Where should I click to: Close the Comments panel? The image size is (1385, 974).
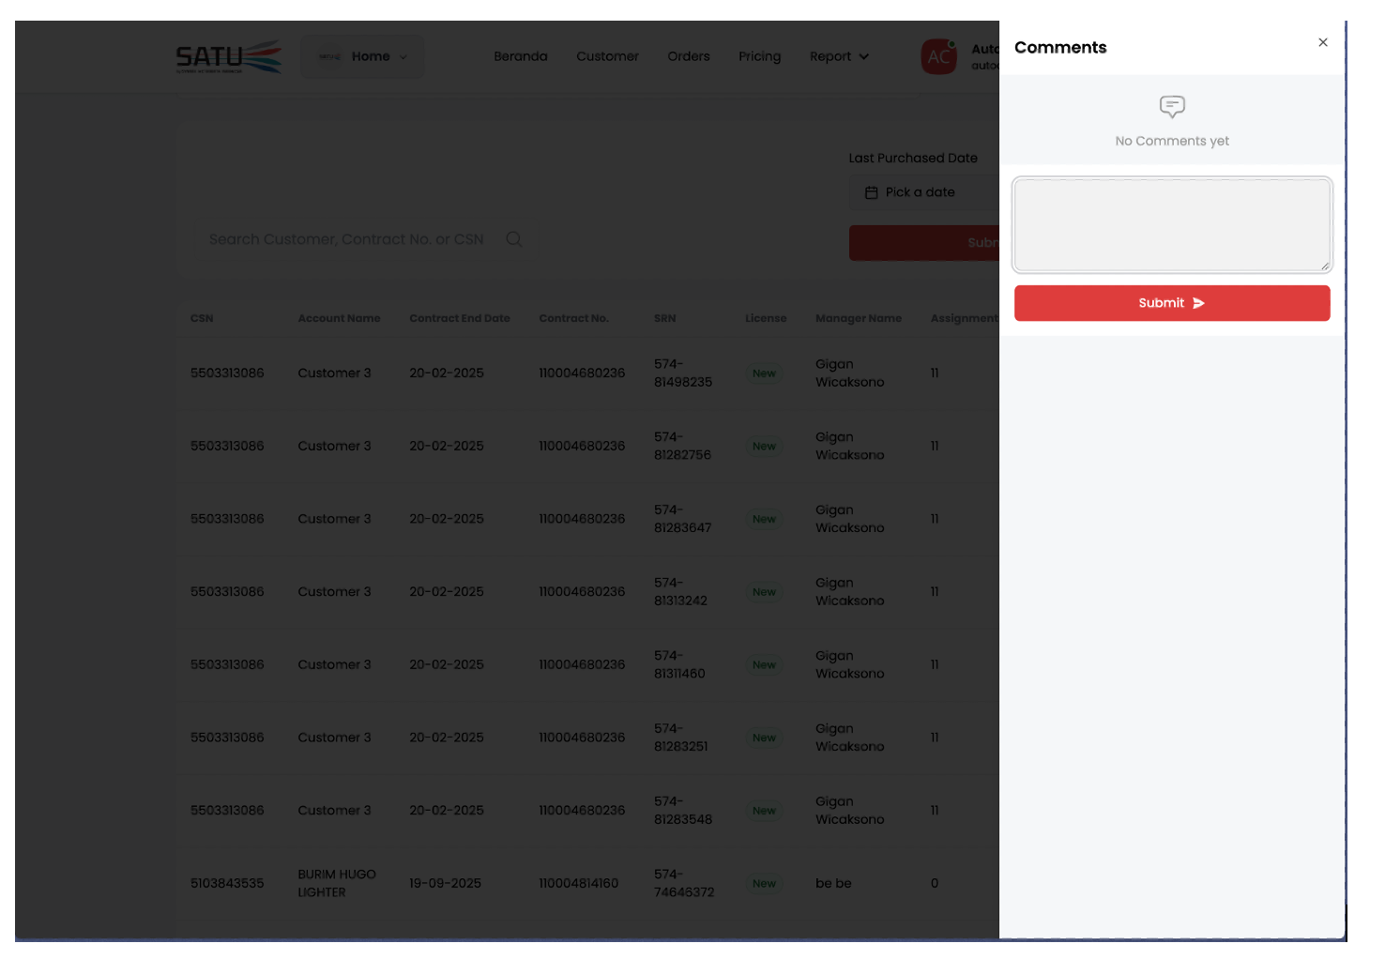point(1322,42)
